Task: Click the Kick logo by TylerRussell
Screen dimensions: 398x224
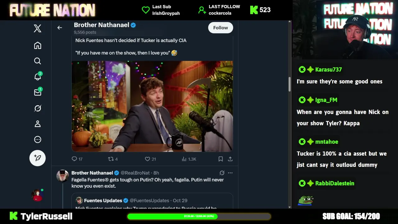Action: pyautogui.click(x=13, y=216)
